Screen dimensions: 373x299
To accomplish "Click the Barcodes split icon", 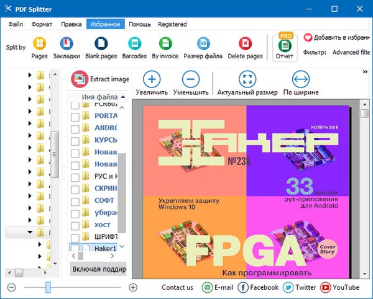I will pyautogui.click(x=134, y=48).
